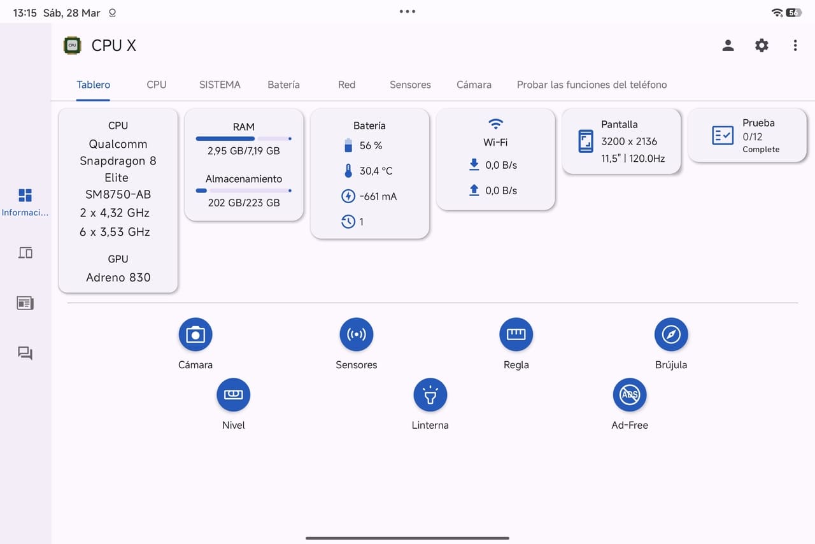Click the RAM usage progress bar
This screenshot has width=815, height=544.
[243, 138]
